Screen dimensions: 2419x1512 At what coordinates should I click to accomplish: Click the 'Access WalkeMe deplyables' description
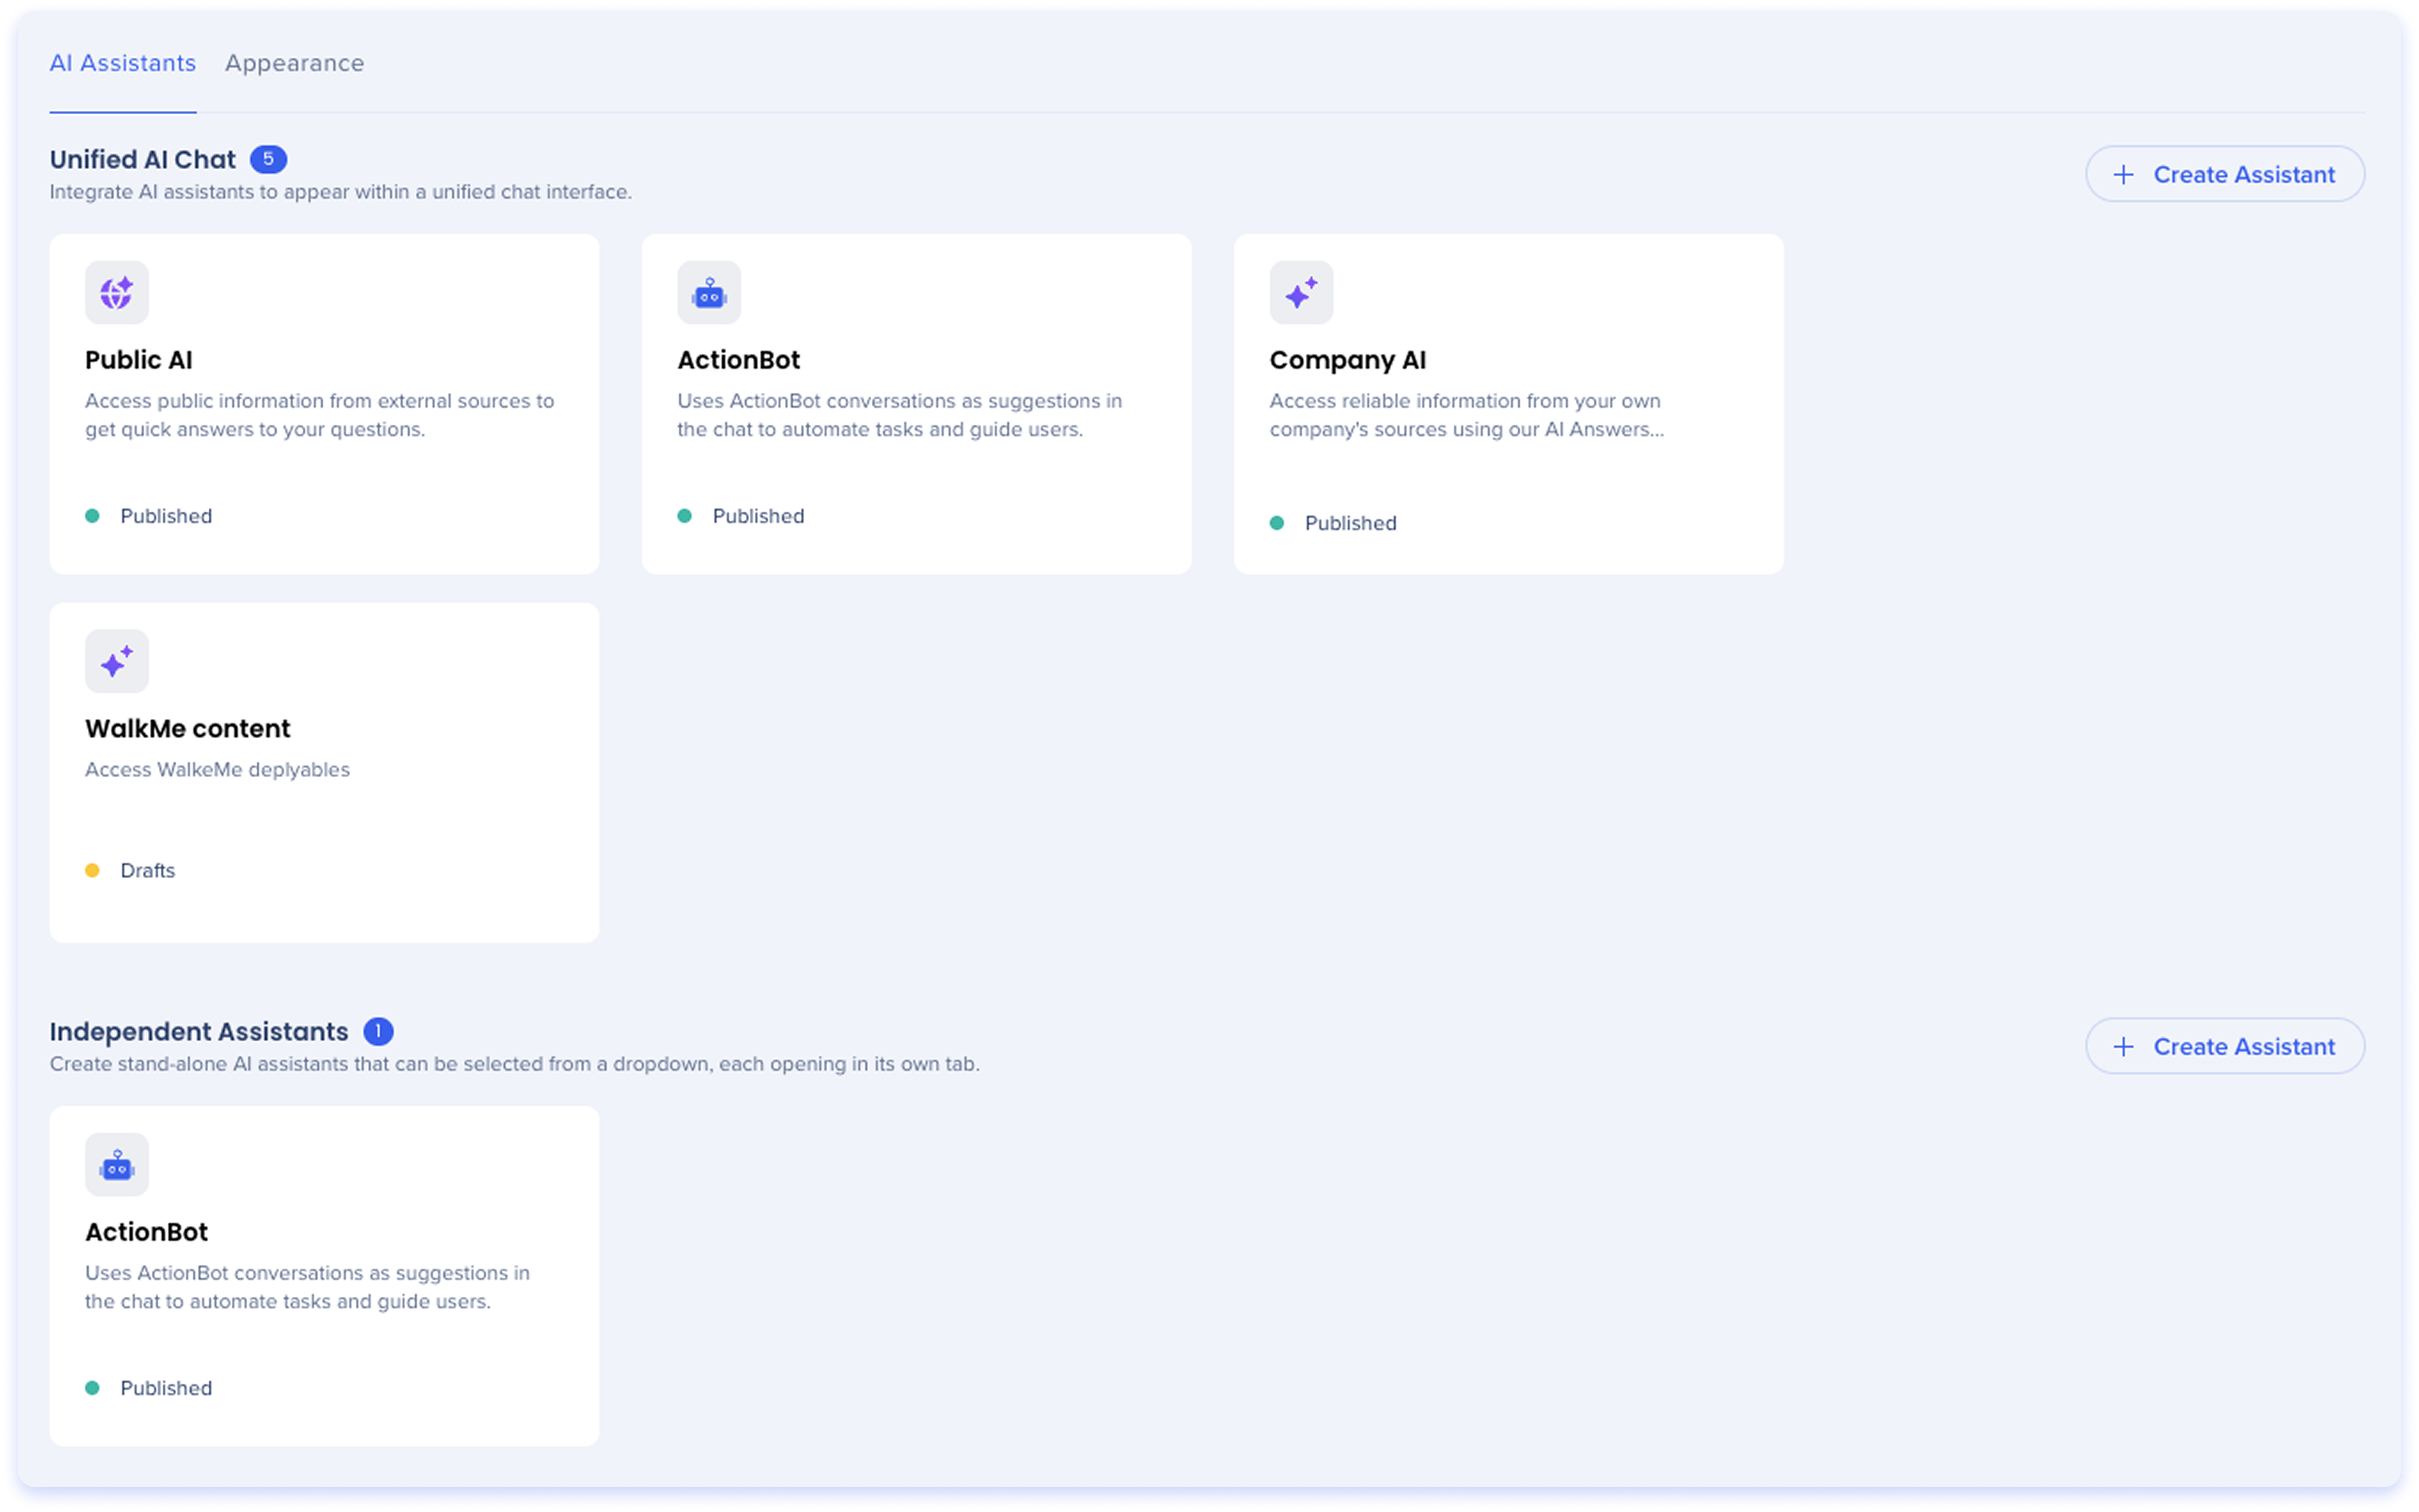[x=217, y=770]
